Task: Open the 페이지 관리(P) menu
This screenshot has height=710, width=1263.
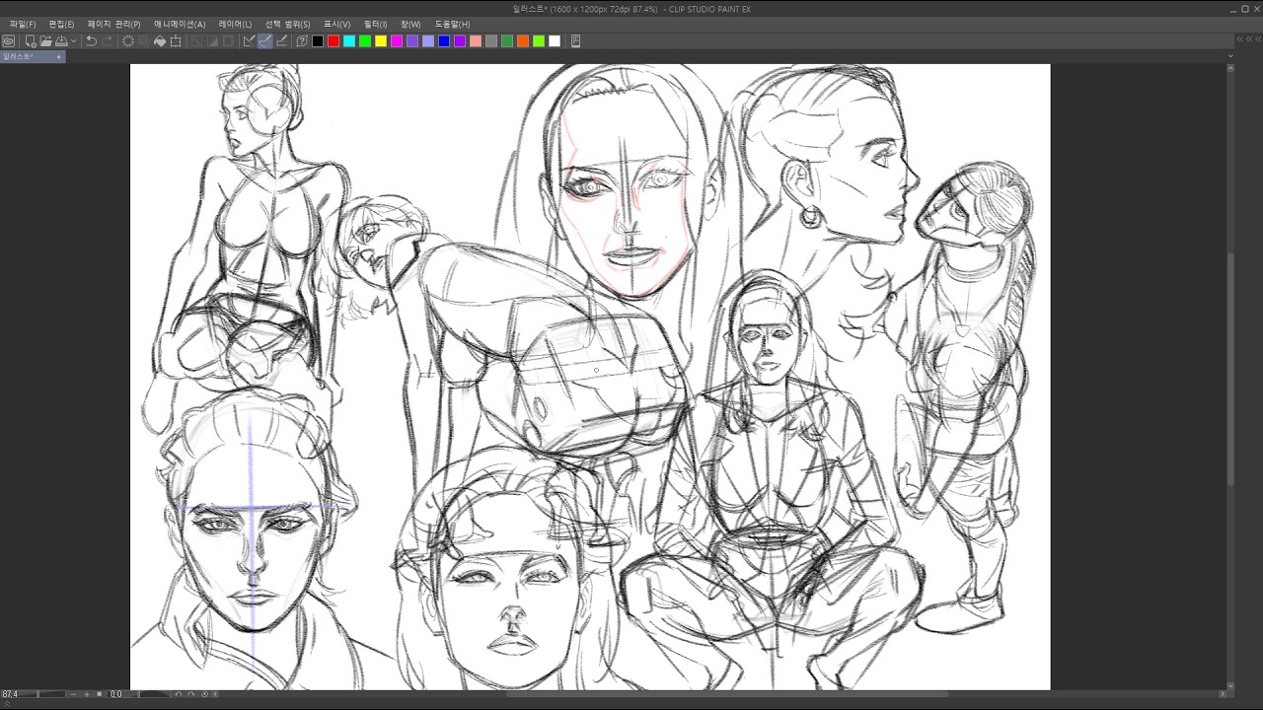Action: coord(113,24)
